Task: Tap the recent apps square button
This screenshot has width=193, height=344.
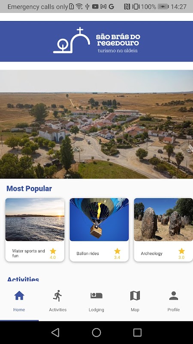Action: pyautogui.click(x=137, y=332)
